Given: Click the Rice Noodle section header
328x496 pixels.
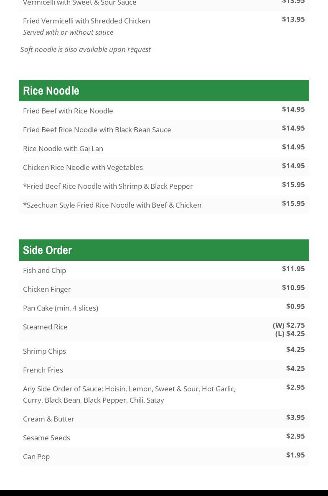Looking at the screenshot, I should click(164, 90).
